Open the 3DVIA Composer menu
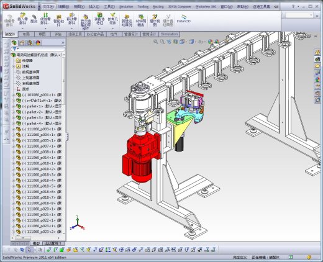Screen dimensions: 323x262 coord(180,7)
